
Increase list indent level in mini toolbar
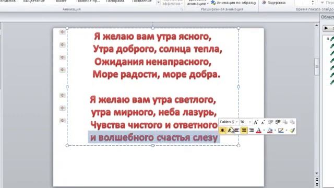pyautogui.click(x=278, y=122)
